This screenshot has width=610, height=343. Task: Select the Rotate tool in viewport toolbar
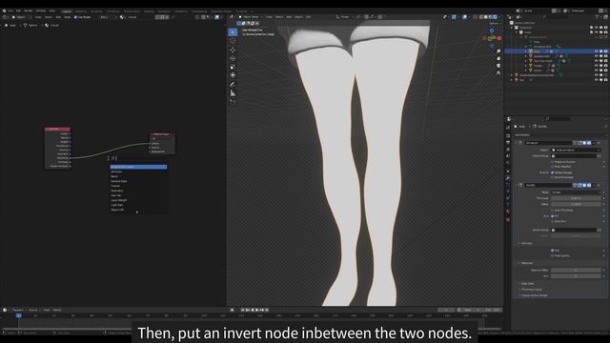click(233, 58)
